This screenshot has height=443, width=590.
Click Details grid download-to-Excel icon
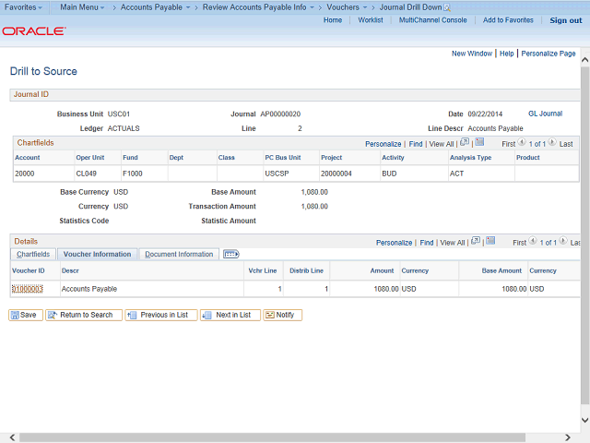pos(490,242)
